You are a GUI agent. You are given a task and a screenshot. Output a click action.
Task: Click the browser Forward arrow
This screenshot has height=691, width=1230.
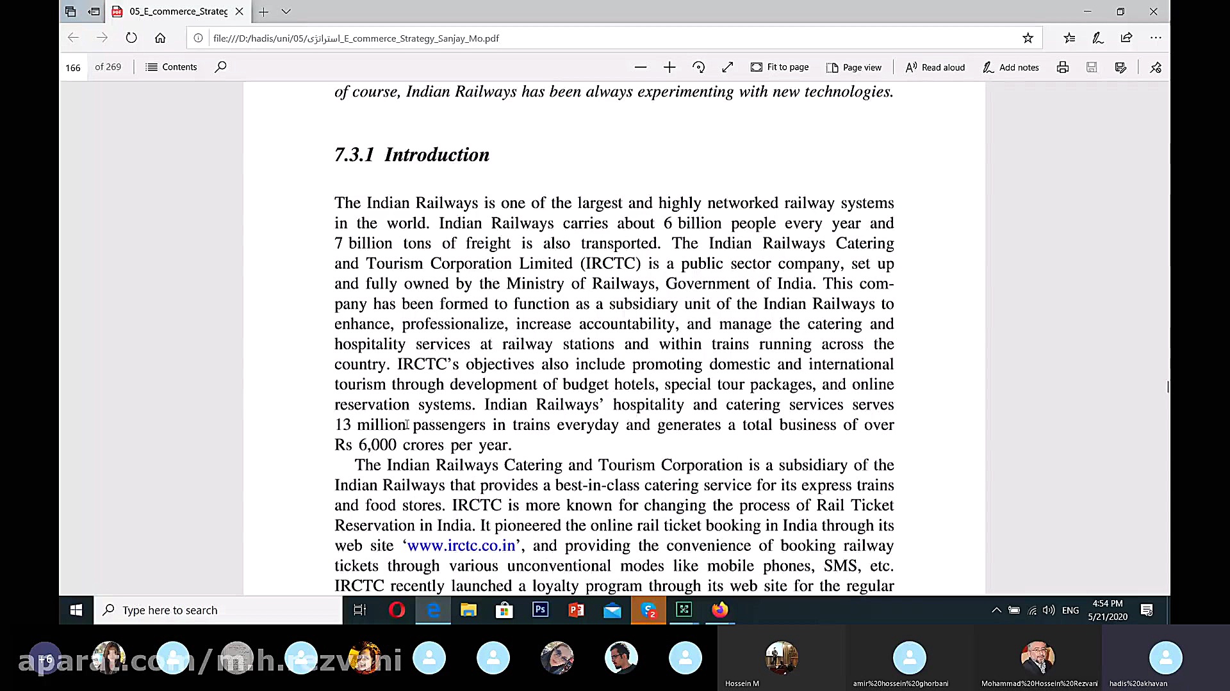(102, 38)
